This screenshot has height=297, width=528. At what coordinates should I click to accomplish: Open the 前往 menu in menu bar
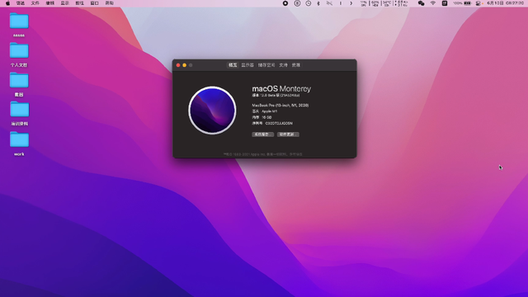80,3
